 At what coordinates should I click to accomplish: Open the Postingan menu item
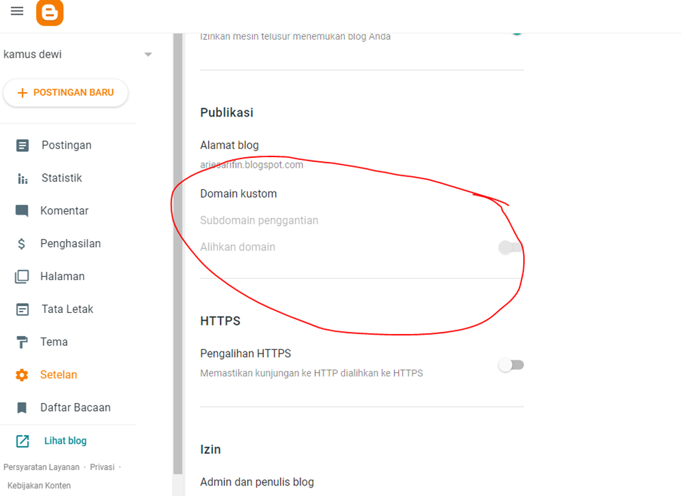(x=66, y=145)
